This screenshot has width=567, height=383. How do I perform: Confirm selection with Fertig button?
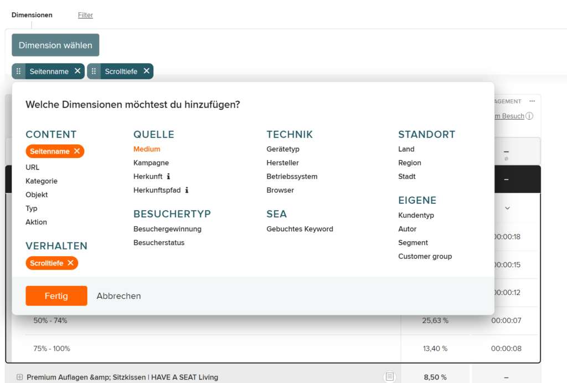click(x=56, y=296)
